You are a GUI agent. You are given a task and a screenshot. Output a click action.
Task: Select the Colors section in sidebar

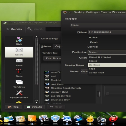(x=19, y=52)
